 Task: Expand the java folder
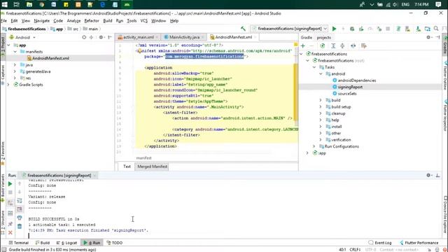(x=15, y=65)
